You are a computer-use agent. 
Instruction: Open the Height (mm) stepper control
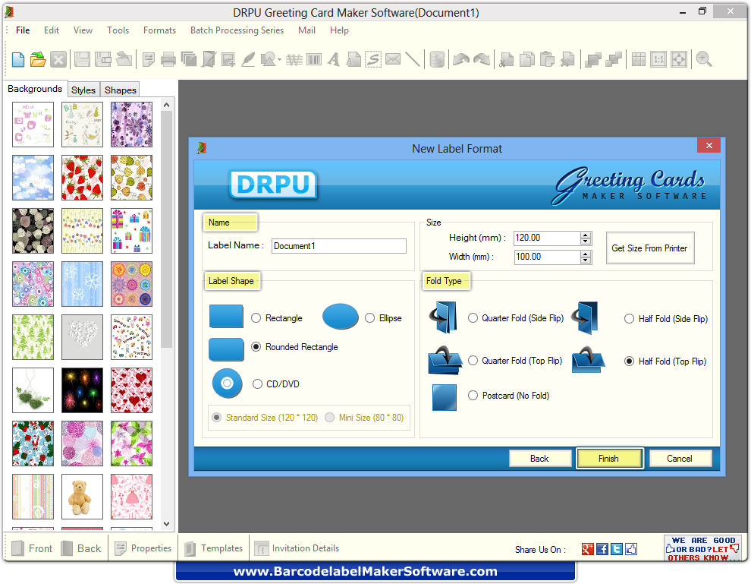tap(585, 238)
